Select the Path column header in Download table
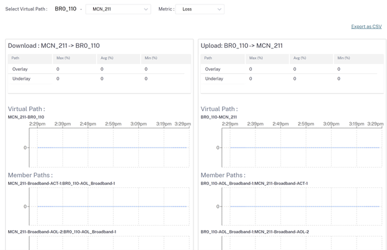387x250 pixels. [30, 58]
